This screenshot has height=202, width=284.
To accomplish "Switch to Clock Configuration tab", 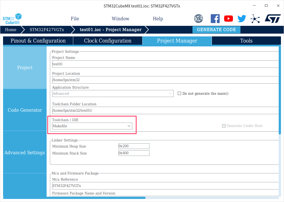I will tap(108, 41).
